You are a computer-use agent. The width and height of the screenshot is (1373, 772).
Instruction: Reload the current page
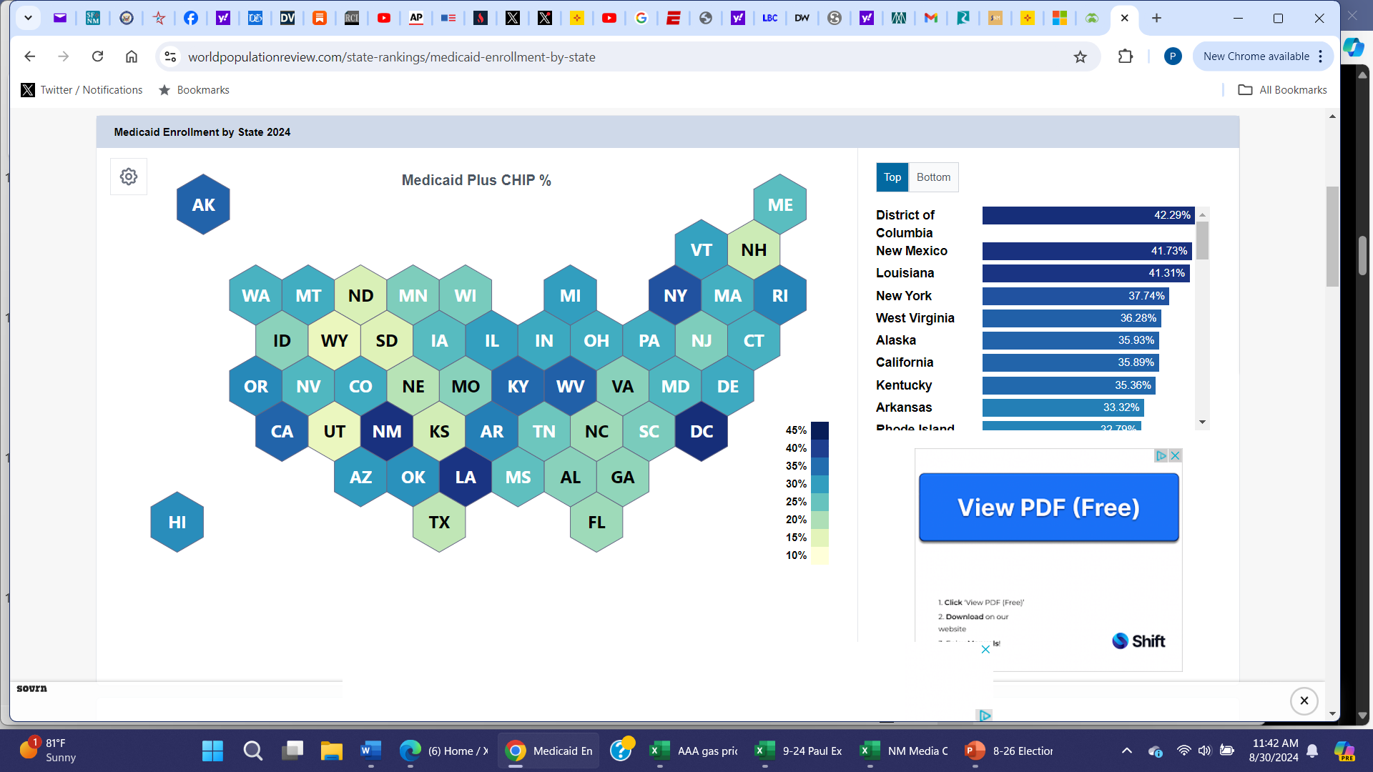(x=98, y=56)
